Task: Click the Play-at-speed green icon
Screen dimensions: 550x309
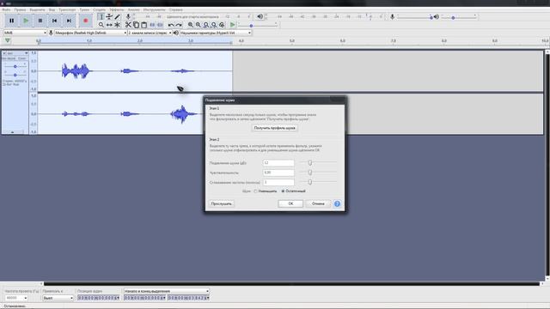Action: (x=233, y=25)
